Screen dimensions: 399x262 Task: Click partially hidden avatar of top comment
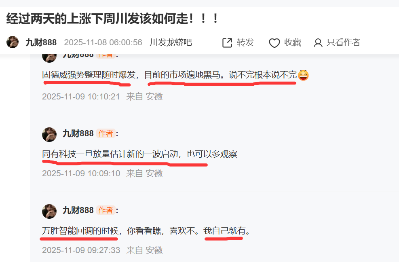pos(49,58)
